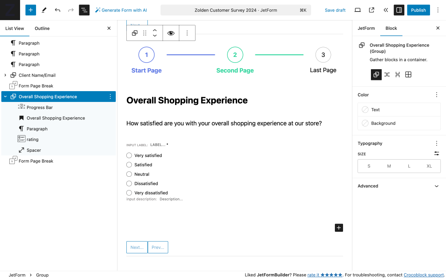Close the List View panel
The height and width of the screenshot is (279, 446).
109,28
